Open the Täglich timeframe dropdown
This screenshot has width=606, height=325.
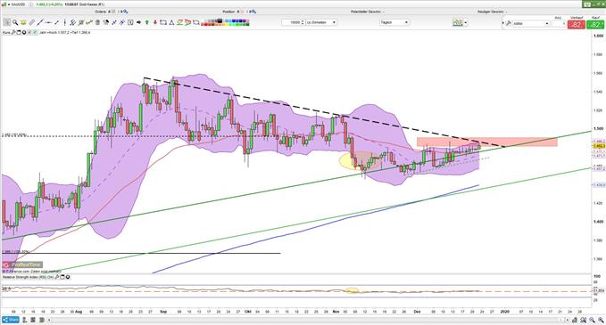(394, 22)
